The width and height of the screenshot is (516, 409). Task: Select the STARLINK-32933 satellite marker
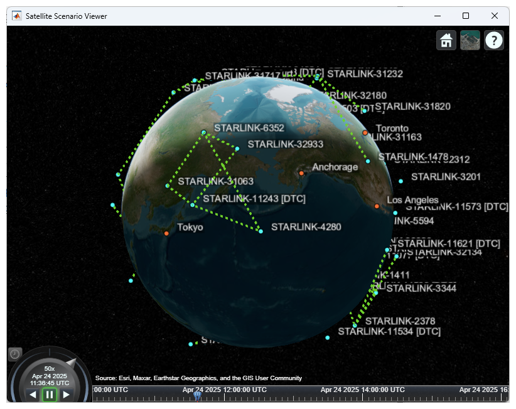pyautogui.click(x=237, y=149)
